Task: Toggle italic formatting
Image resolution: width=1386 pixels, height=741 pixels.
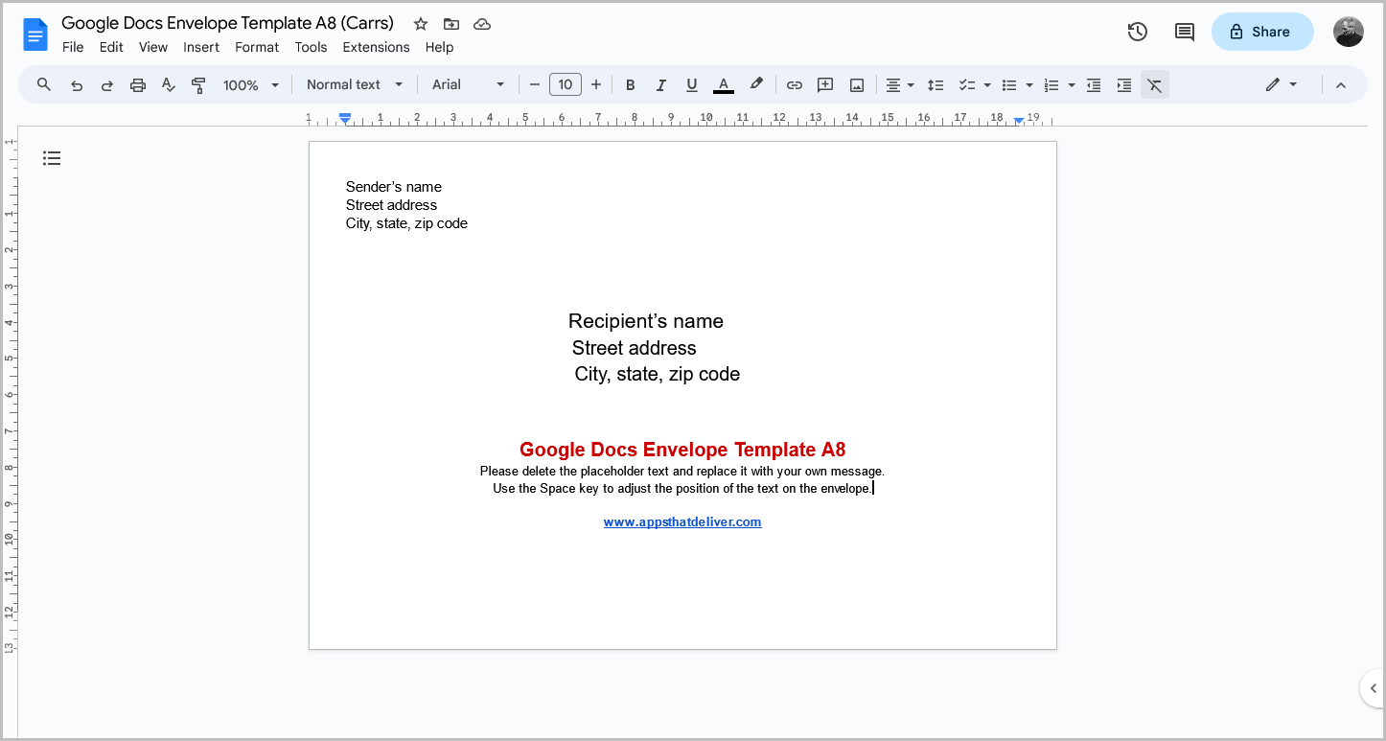Action: point(660,84)
